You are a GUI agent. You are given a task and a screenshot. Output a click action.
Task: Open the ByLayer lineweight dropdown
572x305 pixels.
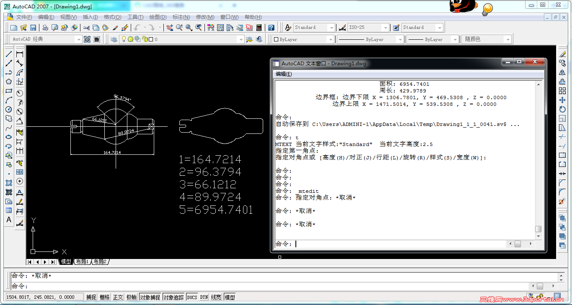tap(455, 39)
